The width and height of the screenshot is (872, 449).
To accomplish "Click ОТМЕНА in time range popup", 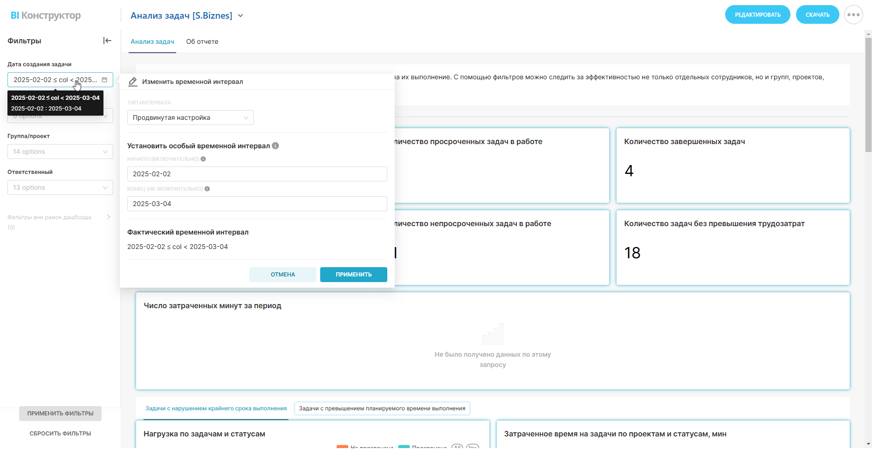I will (283, 275).
